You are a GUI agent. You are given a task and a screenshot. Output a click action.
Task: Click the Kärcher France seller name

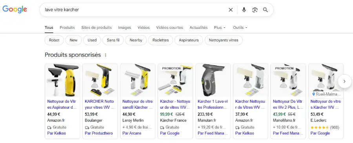[173, 120]
